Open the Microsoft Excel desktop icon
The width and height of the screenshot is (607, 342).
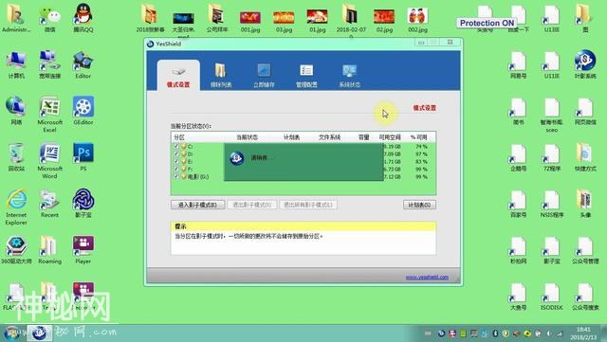pos(49,114)
